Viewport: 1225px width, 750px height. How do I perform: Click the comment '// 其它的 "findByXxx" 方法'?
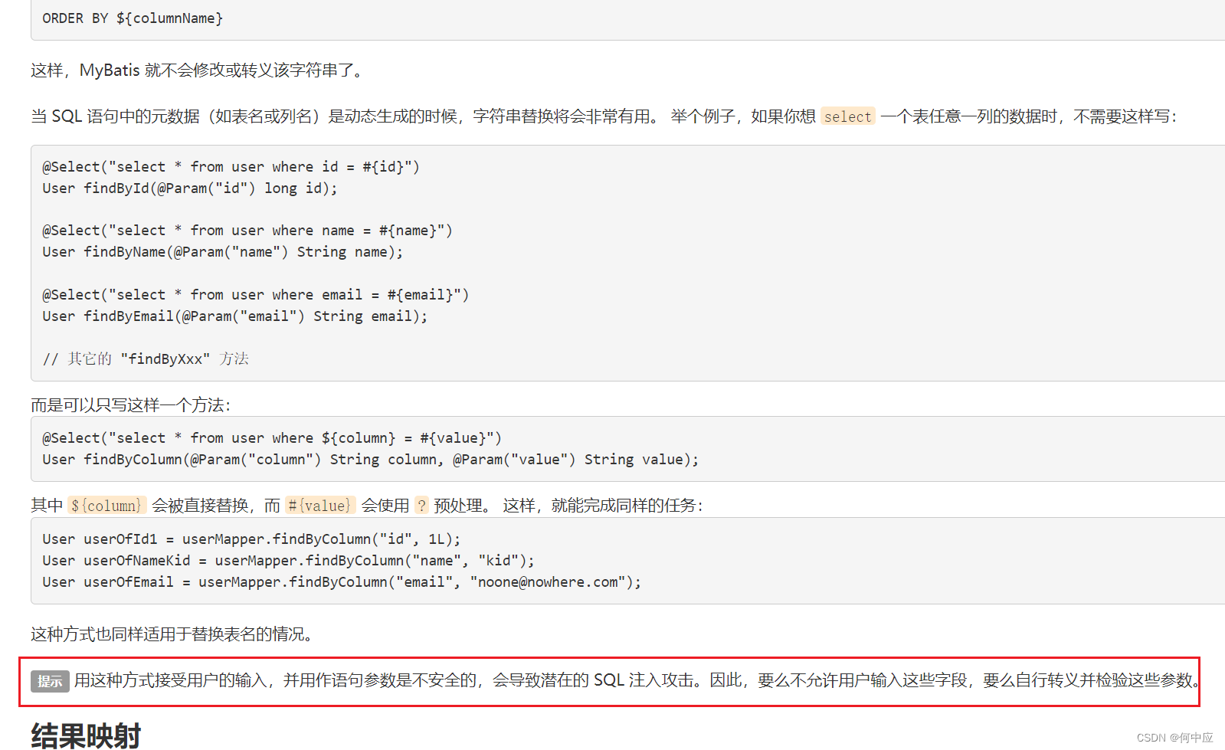pos(146,359)
